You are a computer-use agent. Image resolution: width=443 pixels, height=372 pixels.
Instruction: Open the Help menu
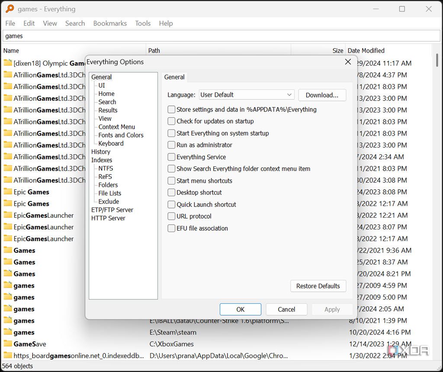(166, 23)
